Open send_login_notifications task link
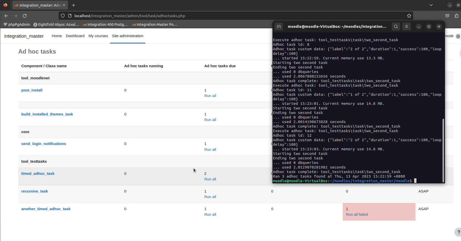Image resolution: width=461 pixels, height=241 pixels. pos(44,144)
